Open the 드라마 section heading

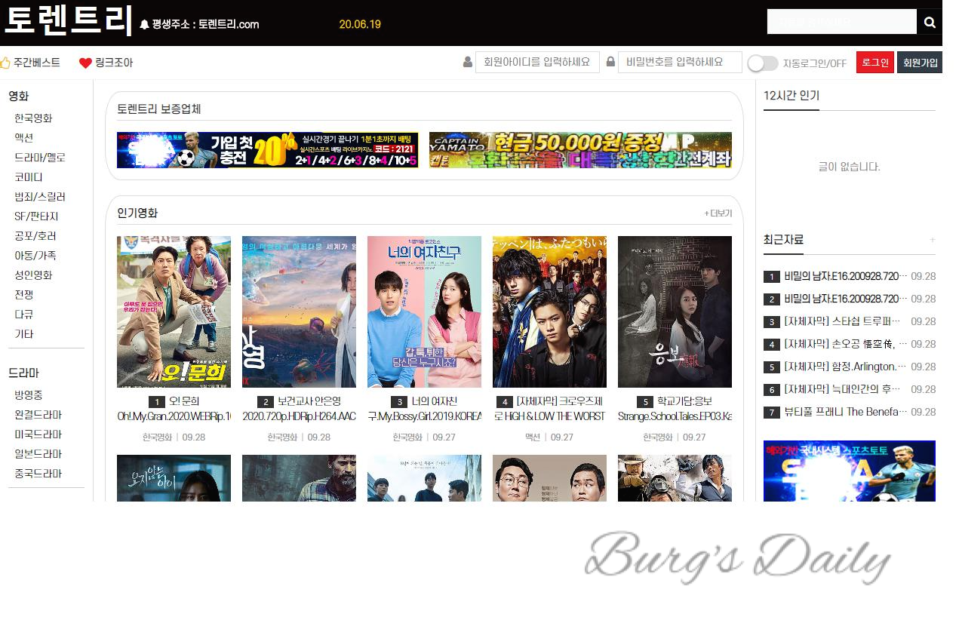(x=23, y=373)
